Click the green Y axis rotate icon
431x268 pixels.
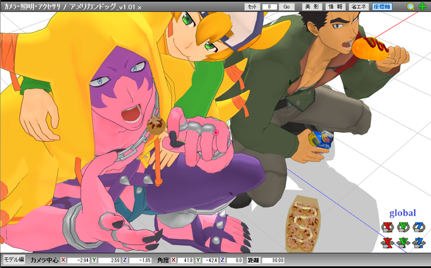click(x=403, y=227)
